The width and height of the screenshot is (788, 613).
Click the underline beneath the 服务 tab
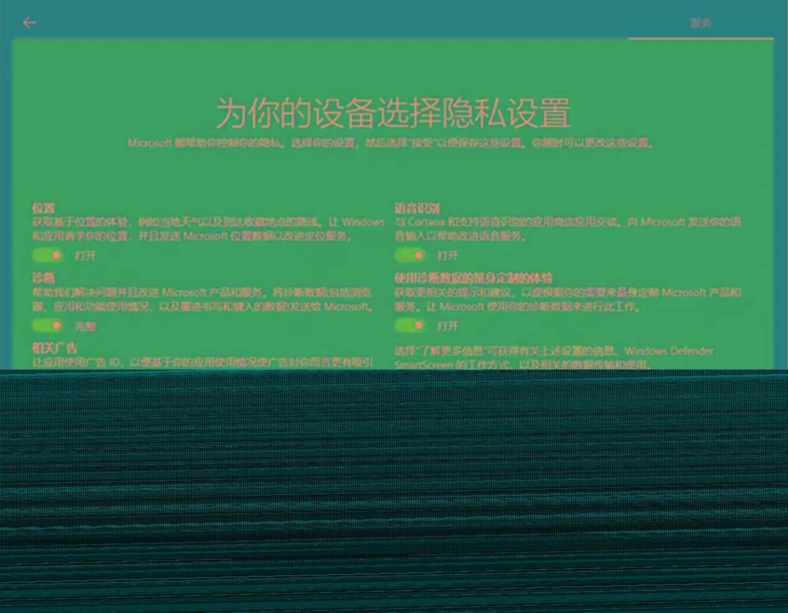coord(701,38)
